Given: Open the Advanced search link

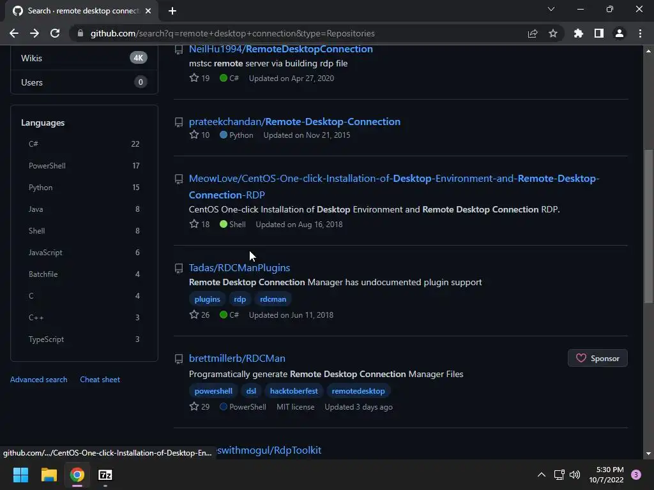Looking at the screenshot, I should pos(39,380).
